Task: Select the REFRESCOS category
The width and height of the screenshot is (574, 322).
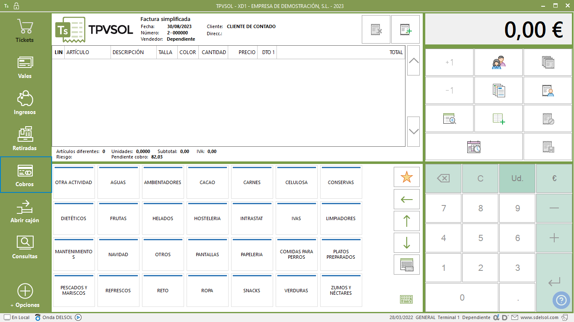Action: click(x=118, y=290)
